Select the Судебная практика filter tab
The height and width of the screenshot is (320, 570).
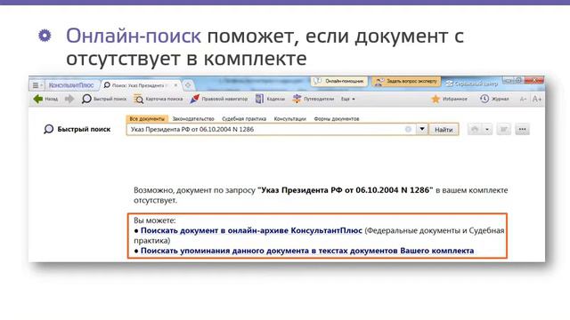(244, 118)
